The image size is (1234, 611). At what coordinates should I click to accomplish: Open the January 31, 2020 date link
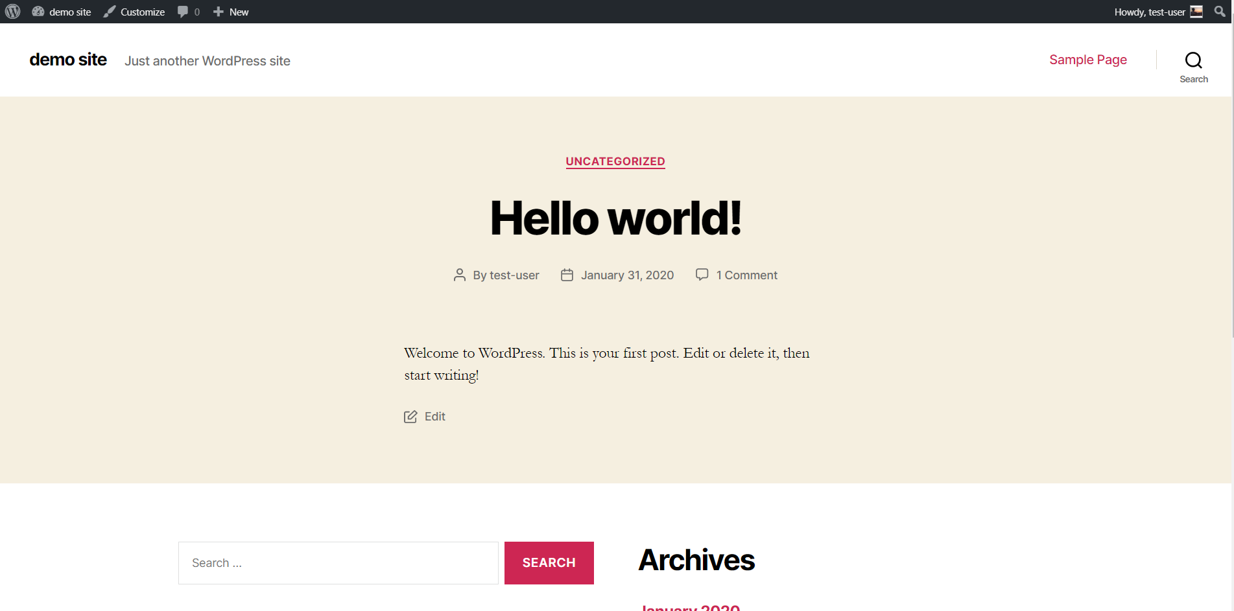627,275
